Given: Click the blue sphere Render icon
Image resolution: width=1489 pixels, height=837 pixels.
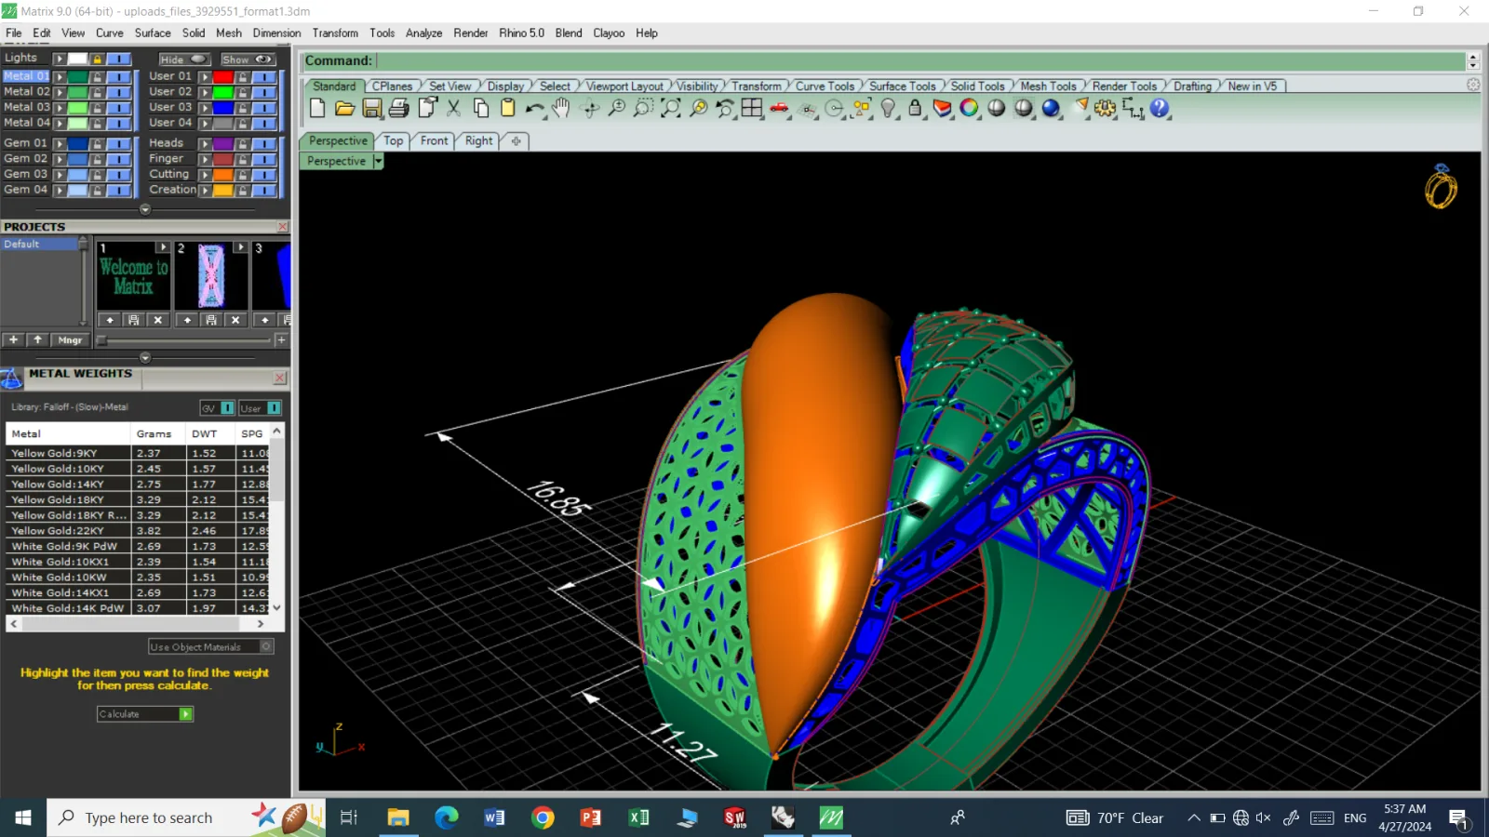Looking at the screenshot, I should [1051, 108].
